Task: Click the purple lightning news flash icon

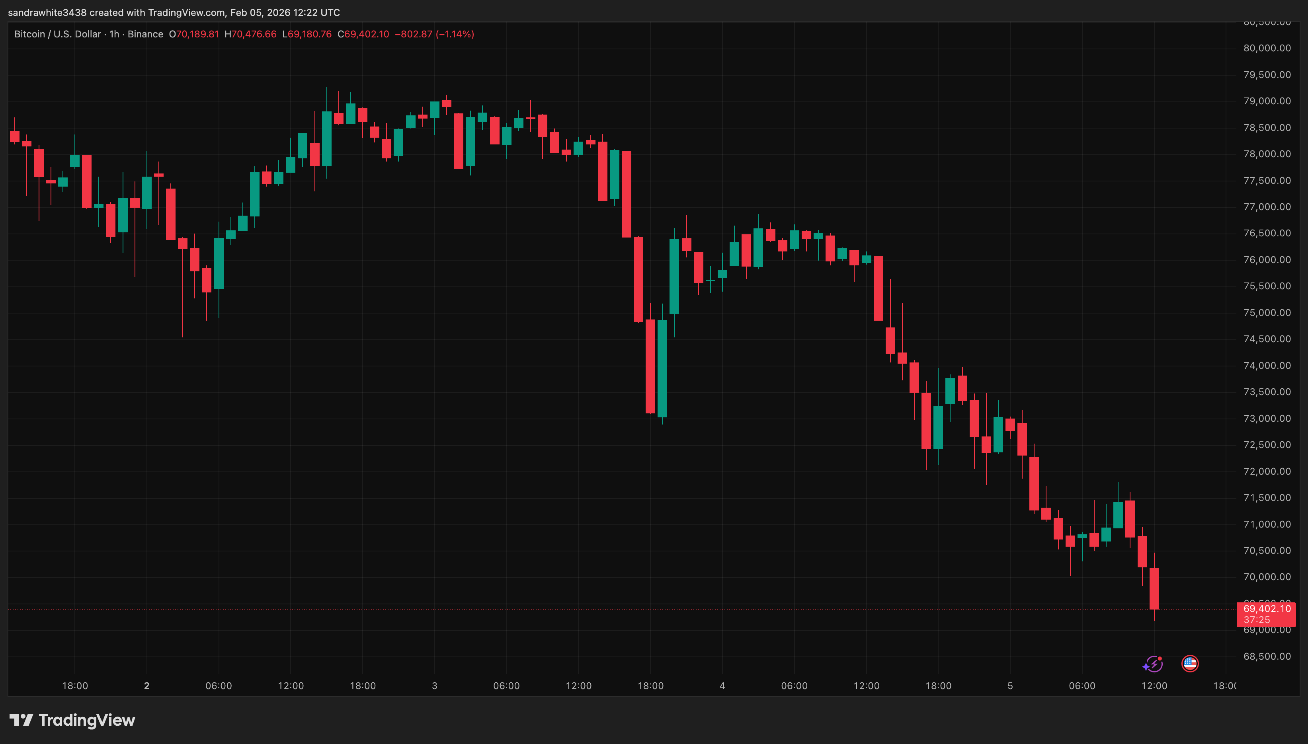Action: (1153, 664)
